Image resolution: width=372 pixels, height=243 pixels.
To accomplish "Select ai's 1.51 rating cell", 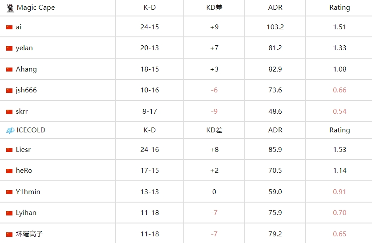I will click(340, 27).
